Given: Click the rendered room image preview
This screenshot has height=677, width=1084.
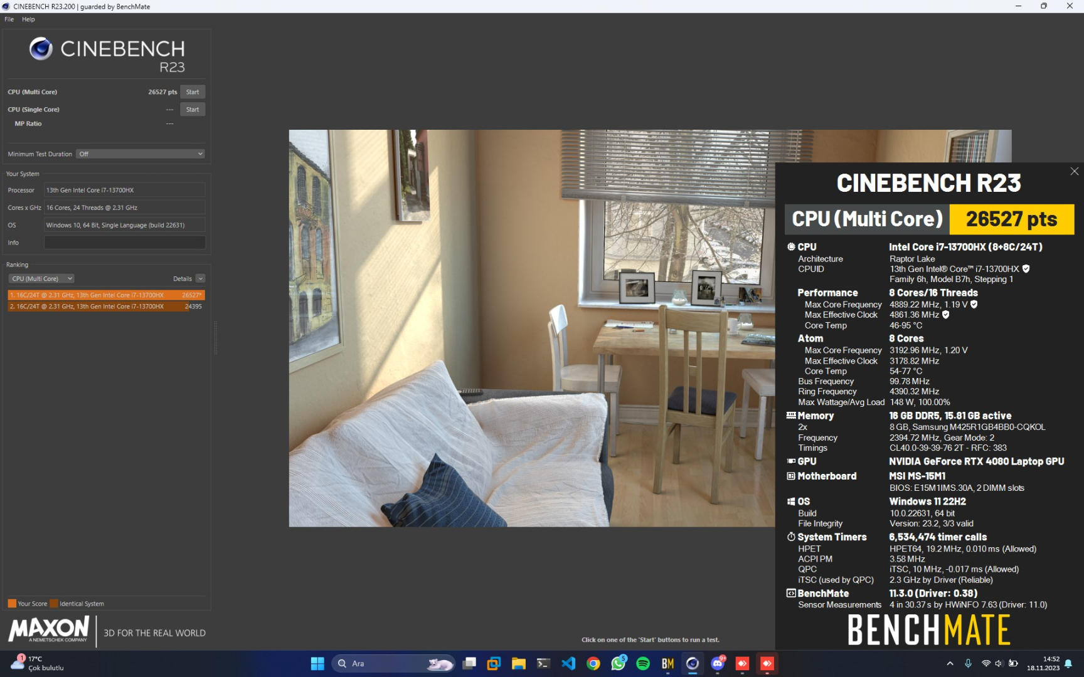Looking at the screenshot, I should [x=532, y=328].
